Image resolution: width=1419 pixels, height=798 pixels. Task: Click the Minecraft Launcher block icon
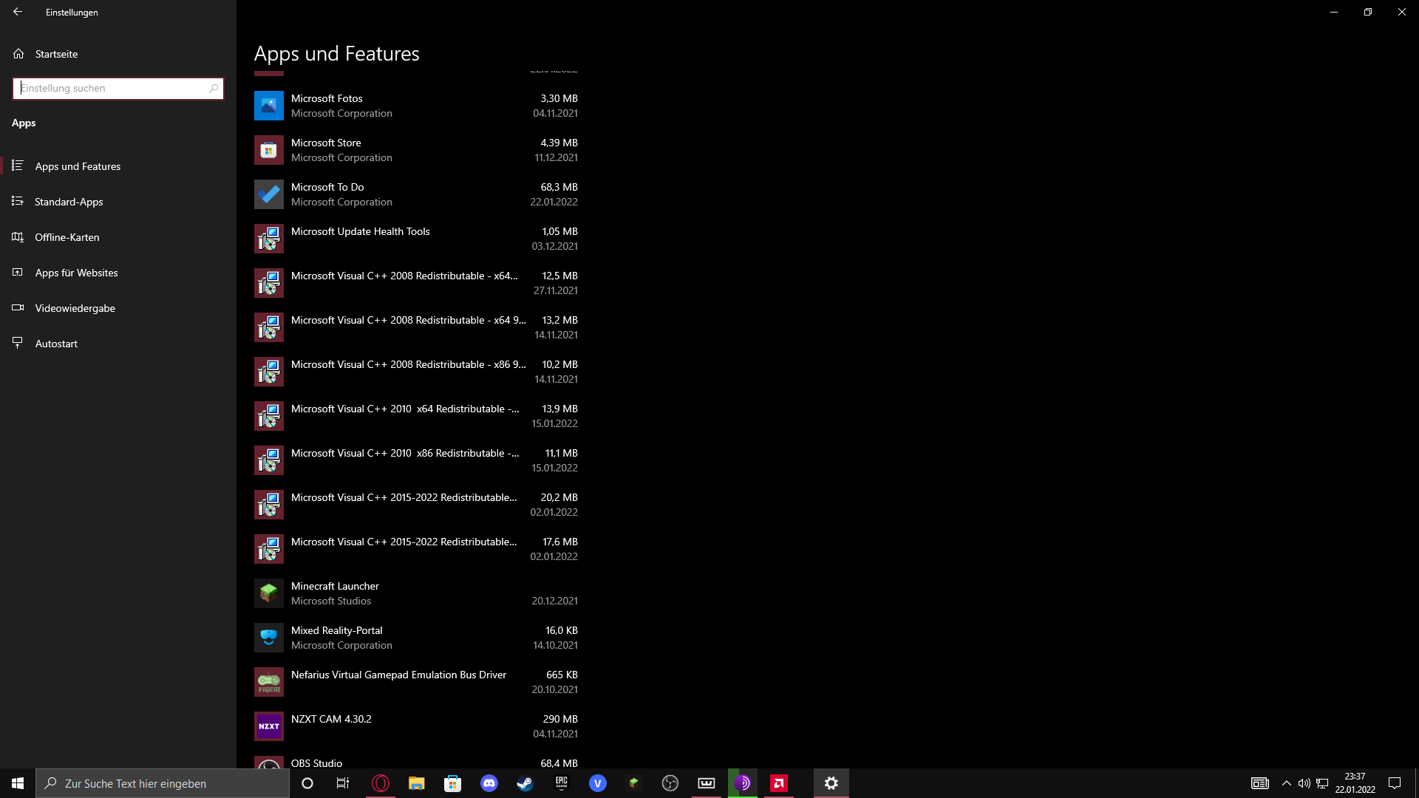268,593
